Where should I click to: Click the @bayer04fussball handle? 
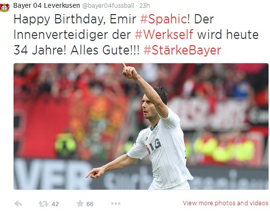(x=108, y=6)
